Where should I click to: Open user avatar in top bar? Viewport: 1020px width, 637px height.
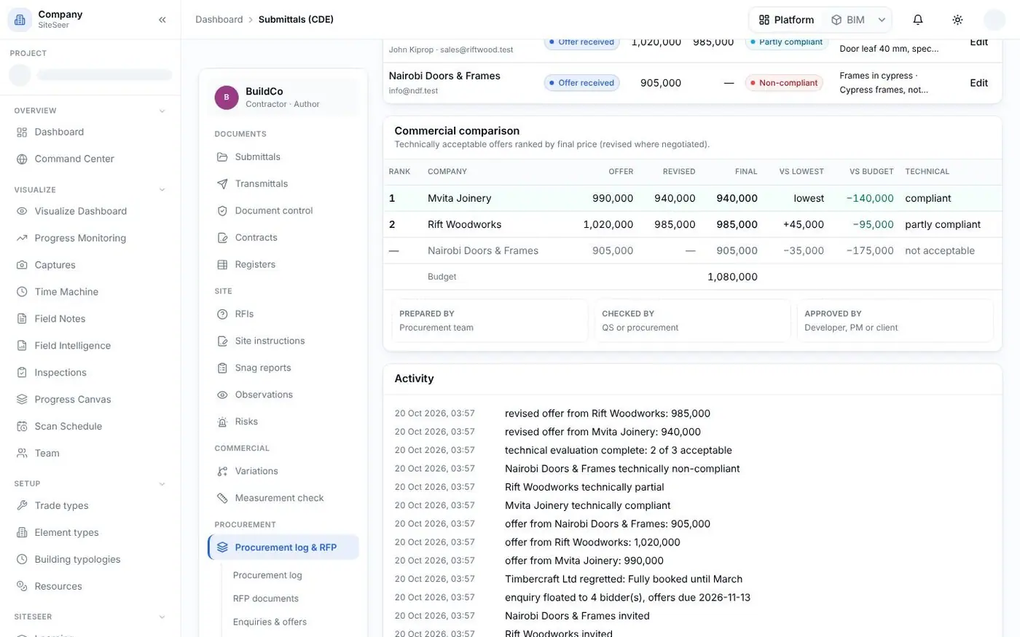coord(994,20)
